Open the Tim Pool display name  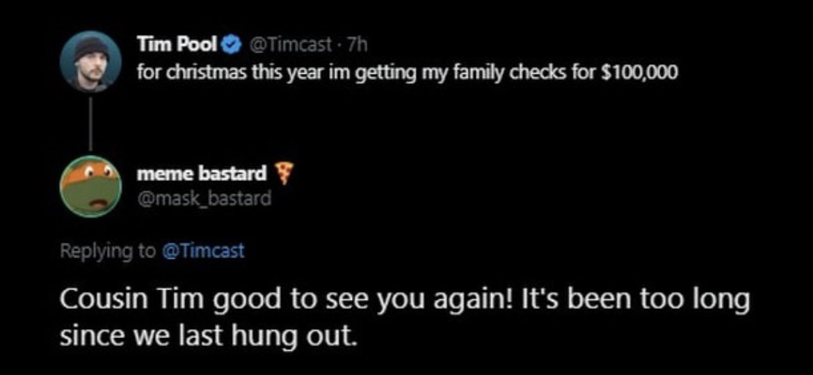coord(177,46)
